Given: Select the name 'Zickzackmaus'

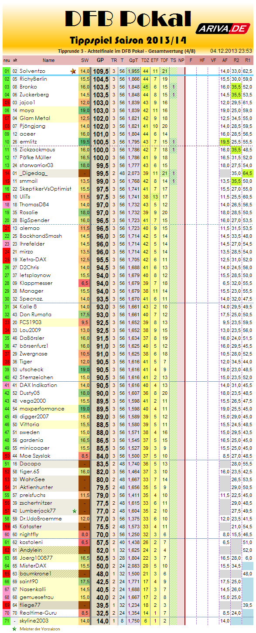Looking at the screenshot, I should [x=37, y=150].
